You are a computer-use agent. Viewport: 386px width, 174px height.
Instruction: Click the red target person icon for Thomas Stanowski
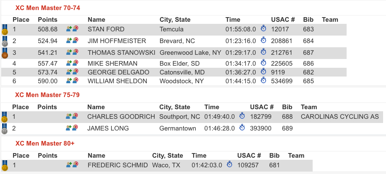click(75, 52)
